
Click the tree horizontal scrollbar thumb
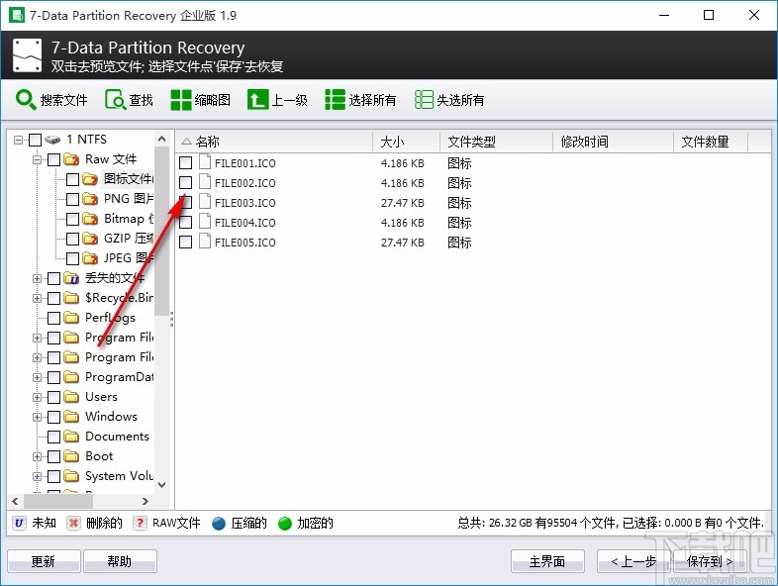(x=58, y=501)
